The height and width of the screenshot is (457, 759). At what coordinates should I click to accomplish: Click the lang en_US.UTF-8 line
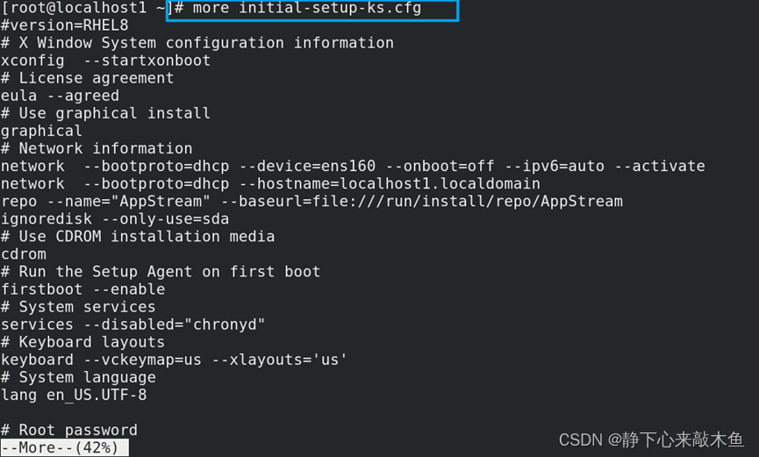74,395
